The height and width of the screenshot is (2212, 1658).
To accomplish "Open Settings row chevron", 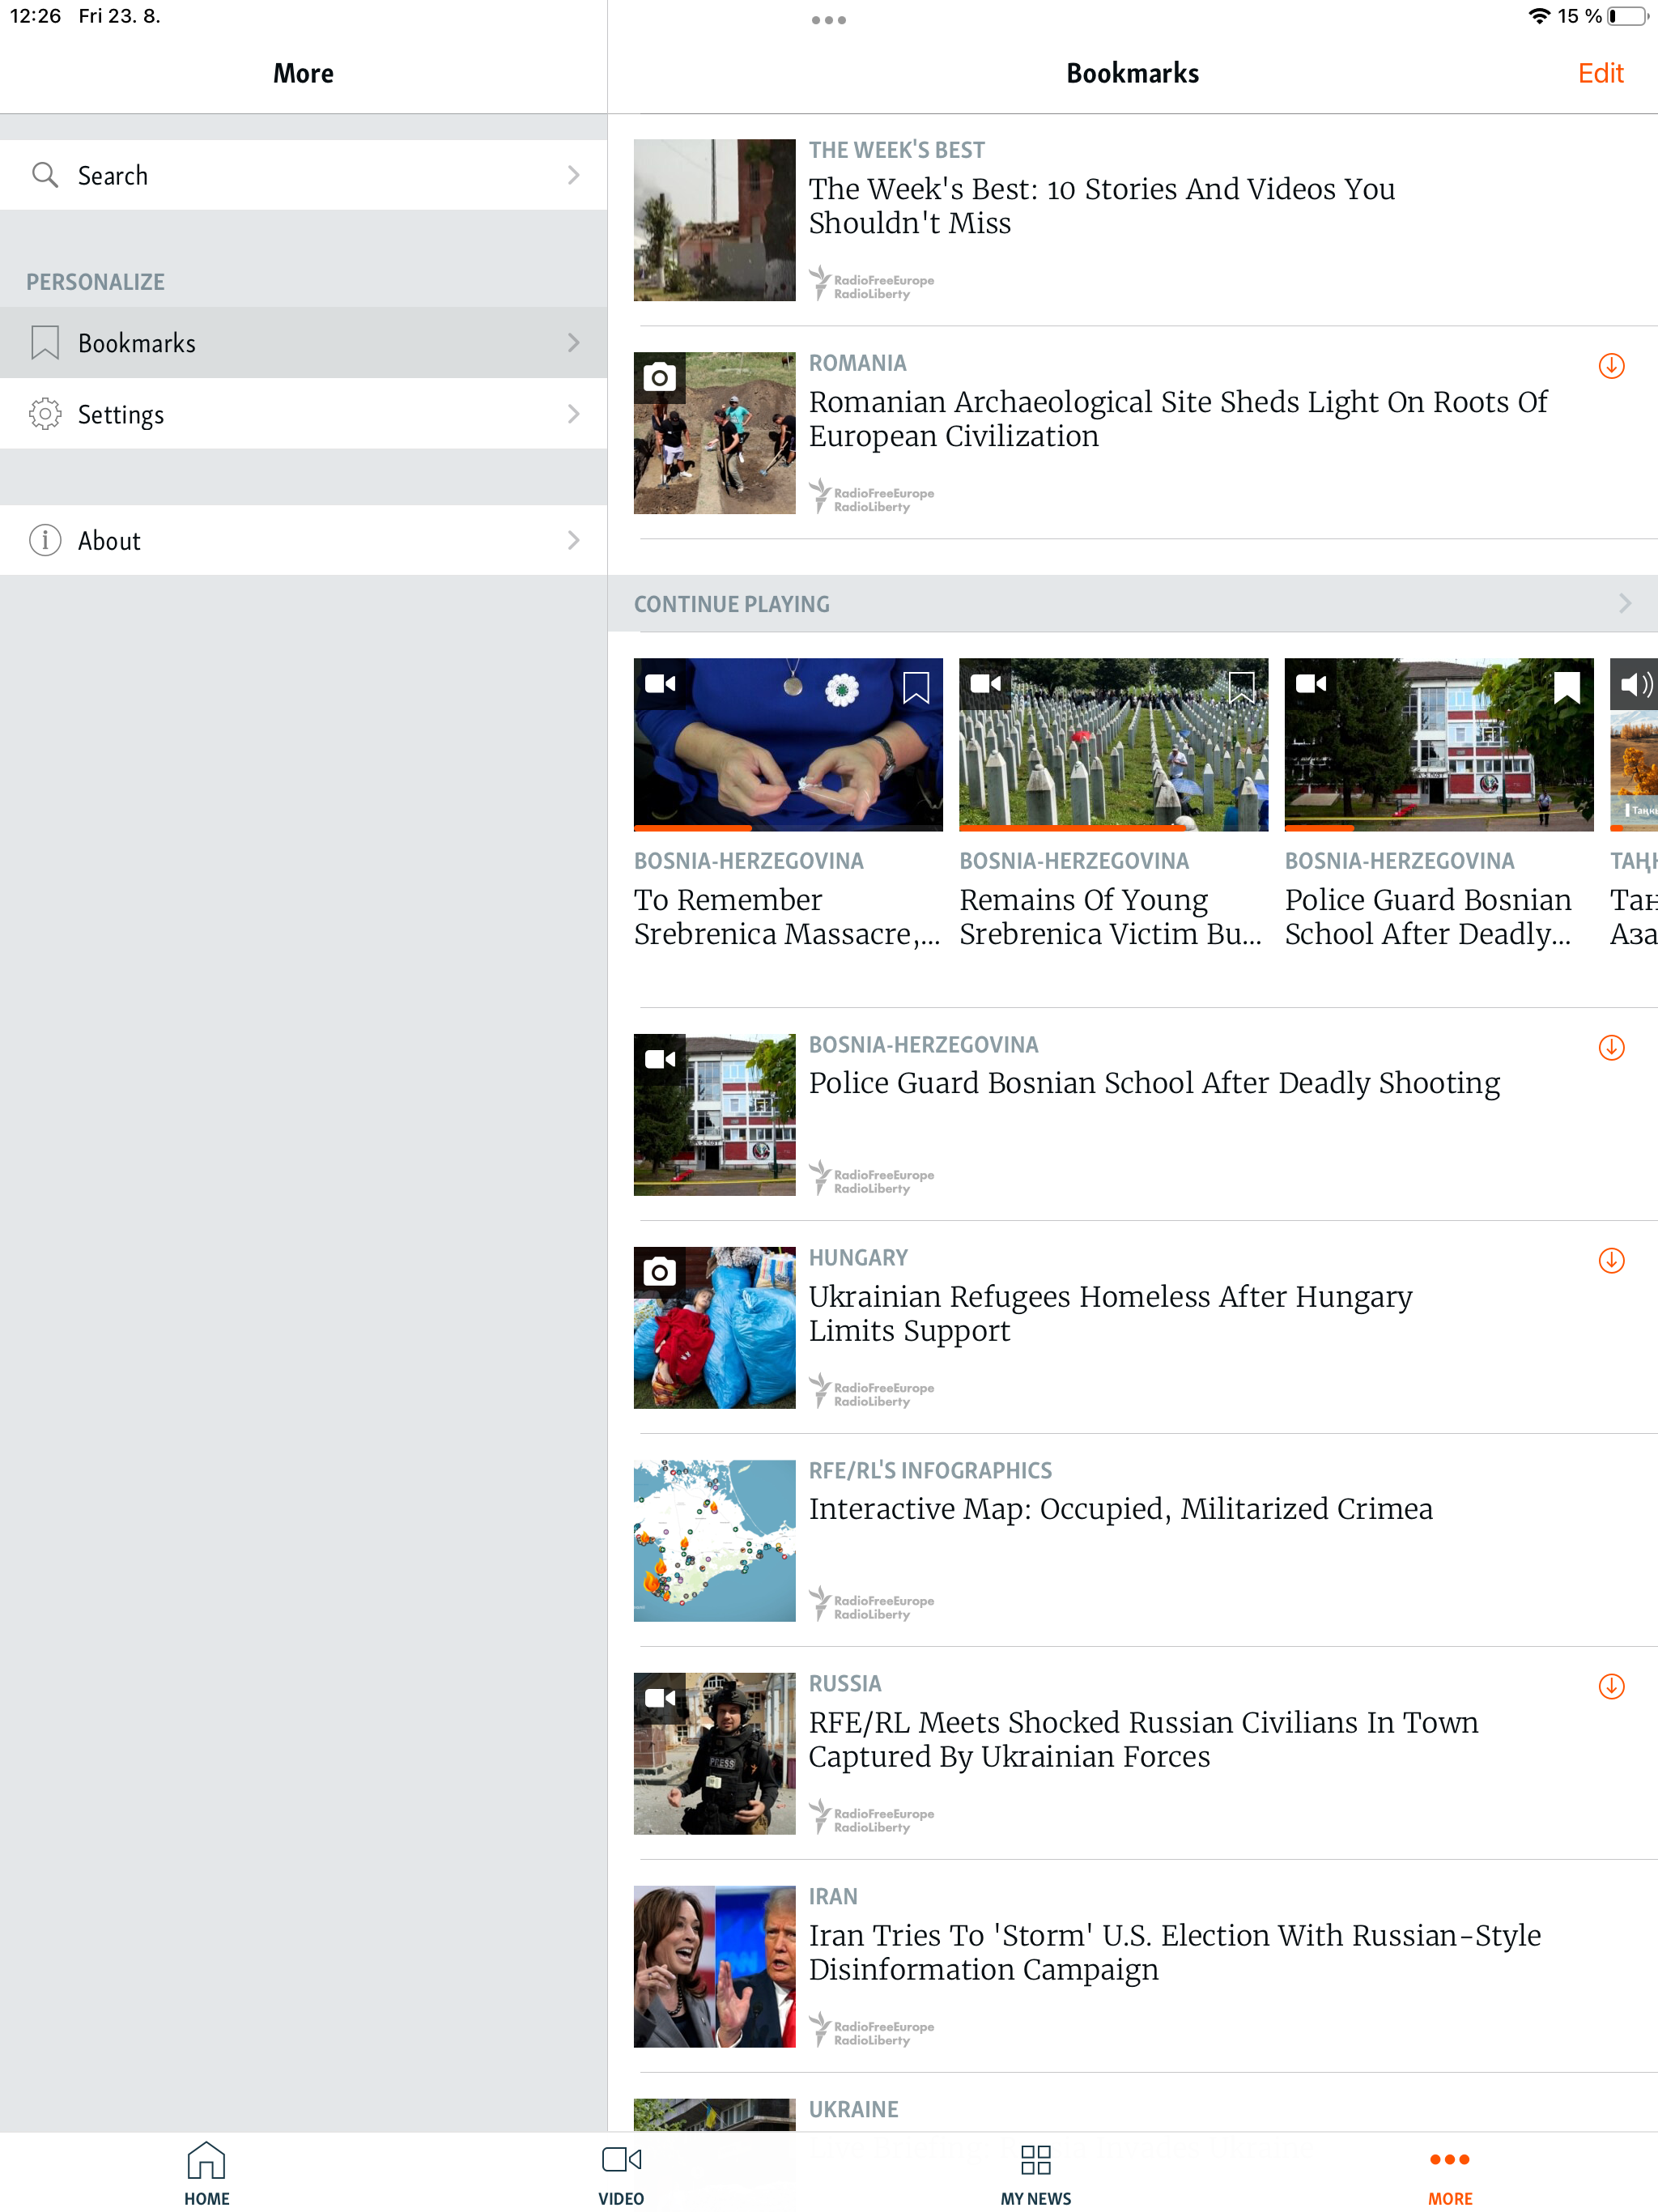I will click(x=573, y=414).
